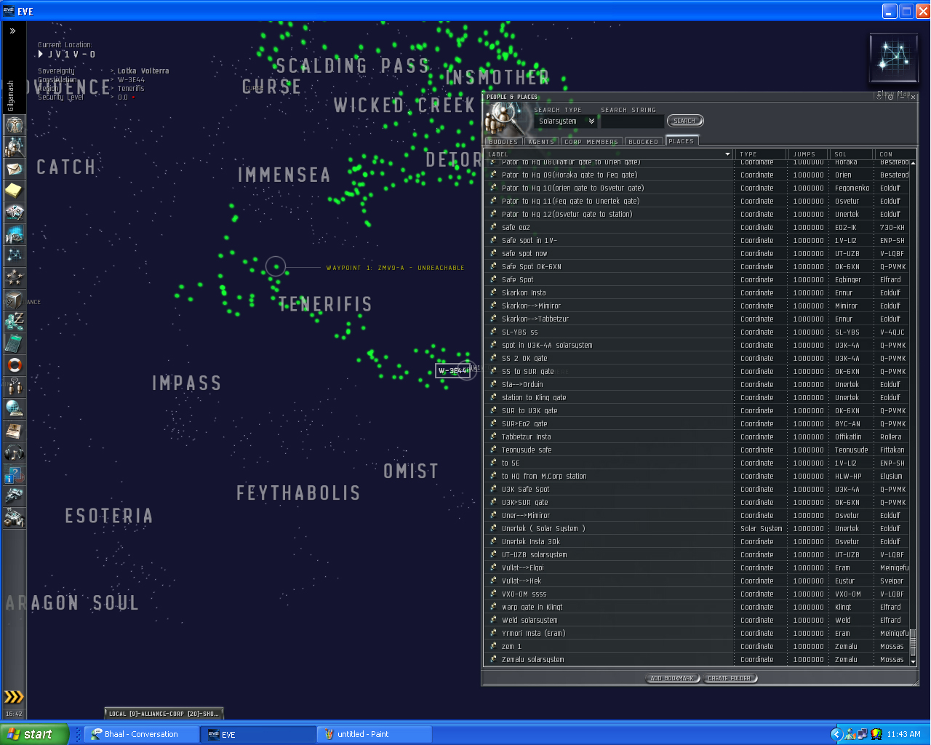Sort by the Type column header

tap(761, 154)
